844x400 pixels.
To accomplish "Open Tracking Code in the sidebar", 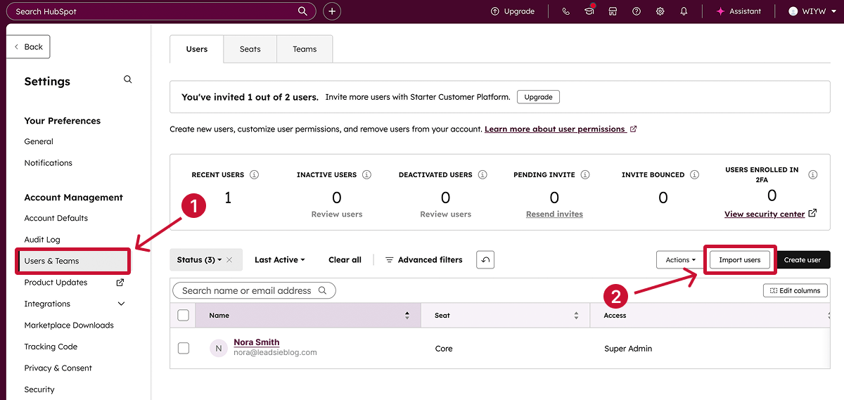I will coord(51,347).
